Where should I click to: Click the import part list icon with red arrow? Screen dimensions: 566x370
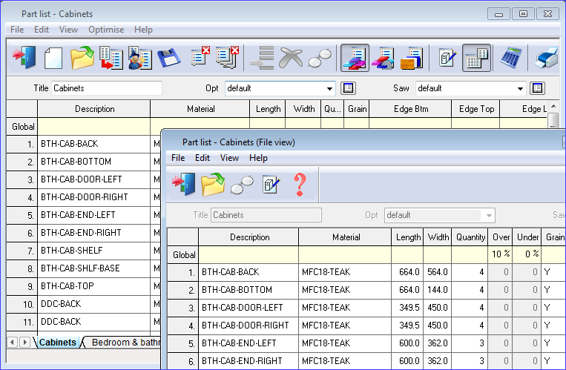coord(111,58)
